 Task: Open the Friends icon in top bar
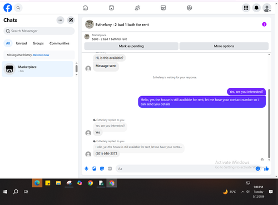coord(137,8)
